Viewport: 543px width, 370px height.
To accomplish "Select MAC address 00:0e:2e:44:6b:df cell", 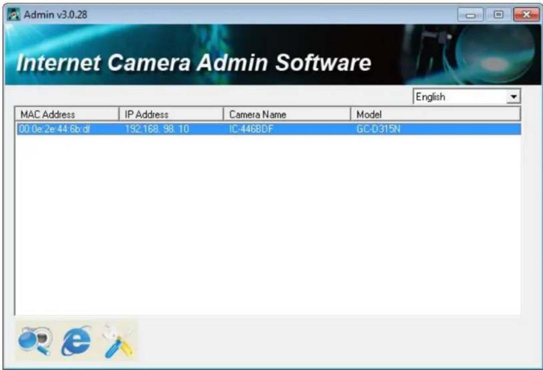I will (55, 129).
